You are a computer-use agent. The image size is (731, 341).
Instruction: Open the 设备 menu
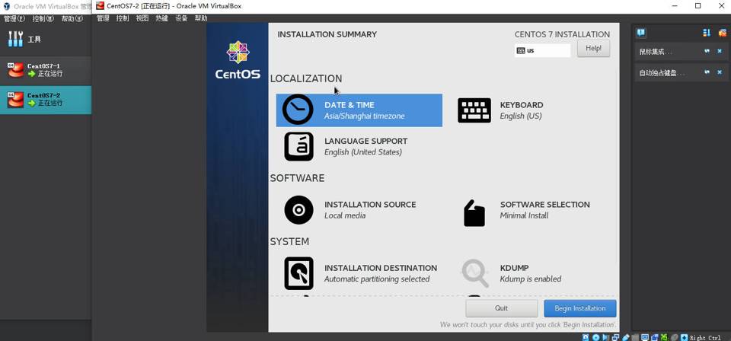pos(181,18)
